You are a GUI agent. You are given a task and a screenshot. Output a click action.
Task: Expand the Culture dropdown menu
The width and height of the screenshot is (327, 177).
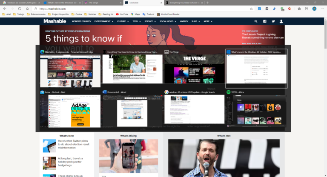click(x=123, y=21)
